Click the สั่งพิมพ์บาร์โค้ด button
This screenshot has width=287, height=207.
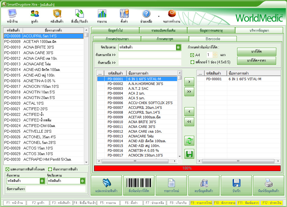click(x=139, y=185)
